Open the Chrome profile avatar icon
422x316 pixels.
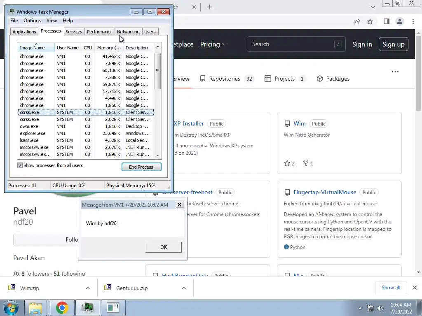coord(400,21)
